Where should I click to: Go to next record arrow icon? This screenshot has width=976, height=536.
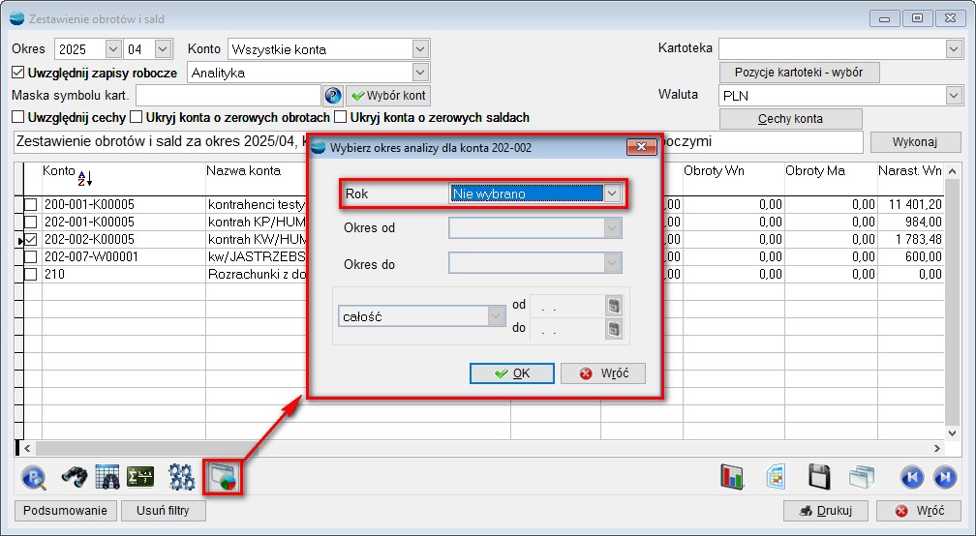click(944, 477)
